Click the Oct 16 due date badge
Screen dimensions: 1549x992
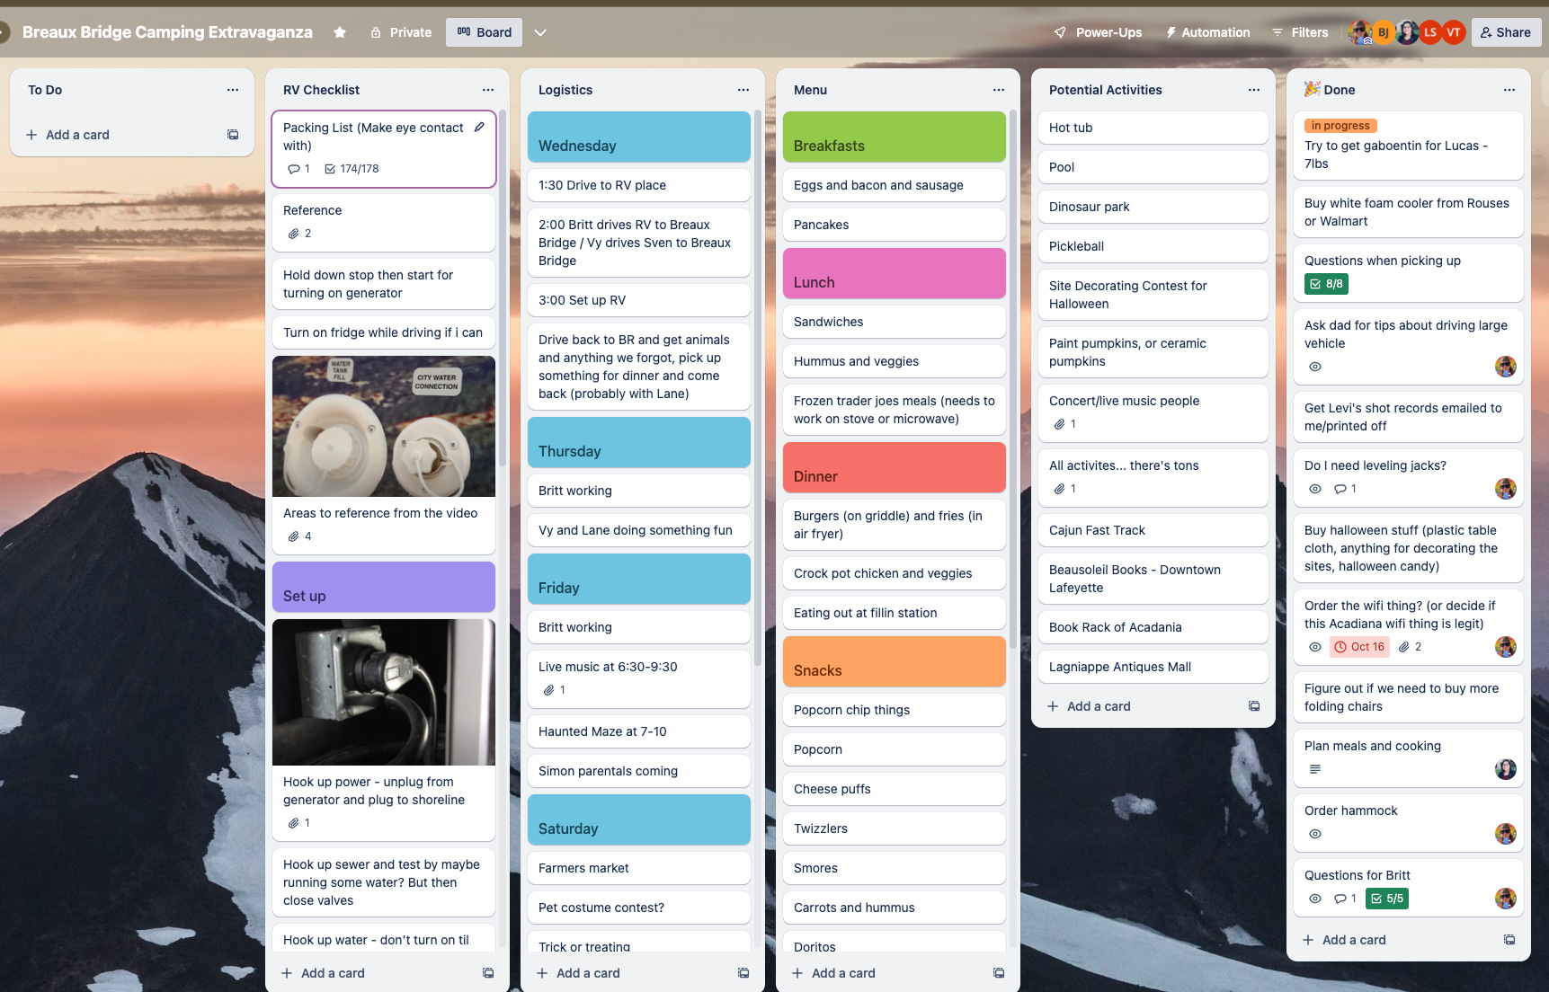[x=1358, y=646]
